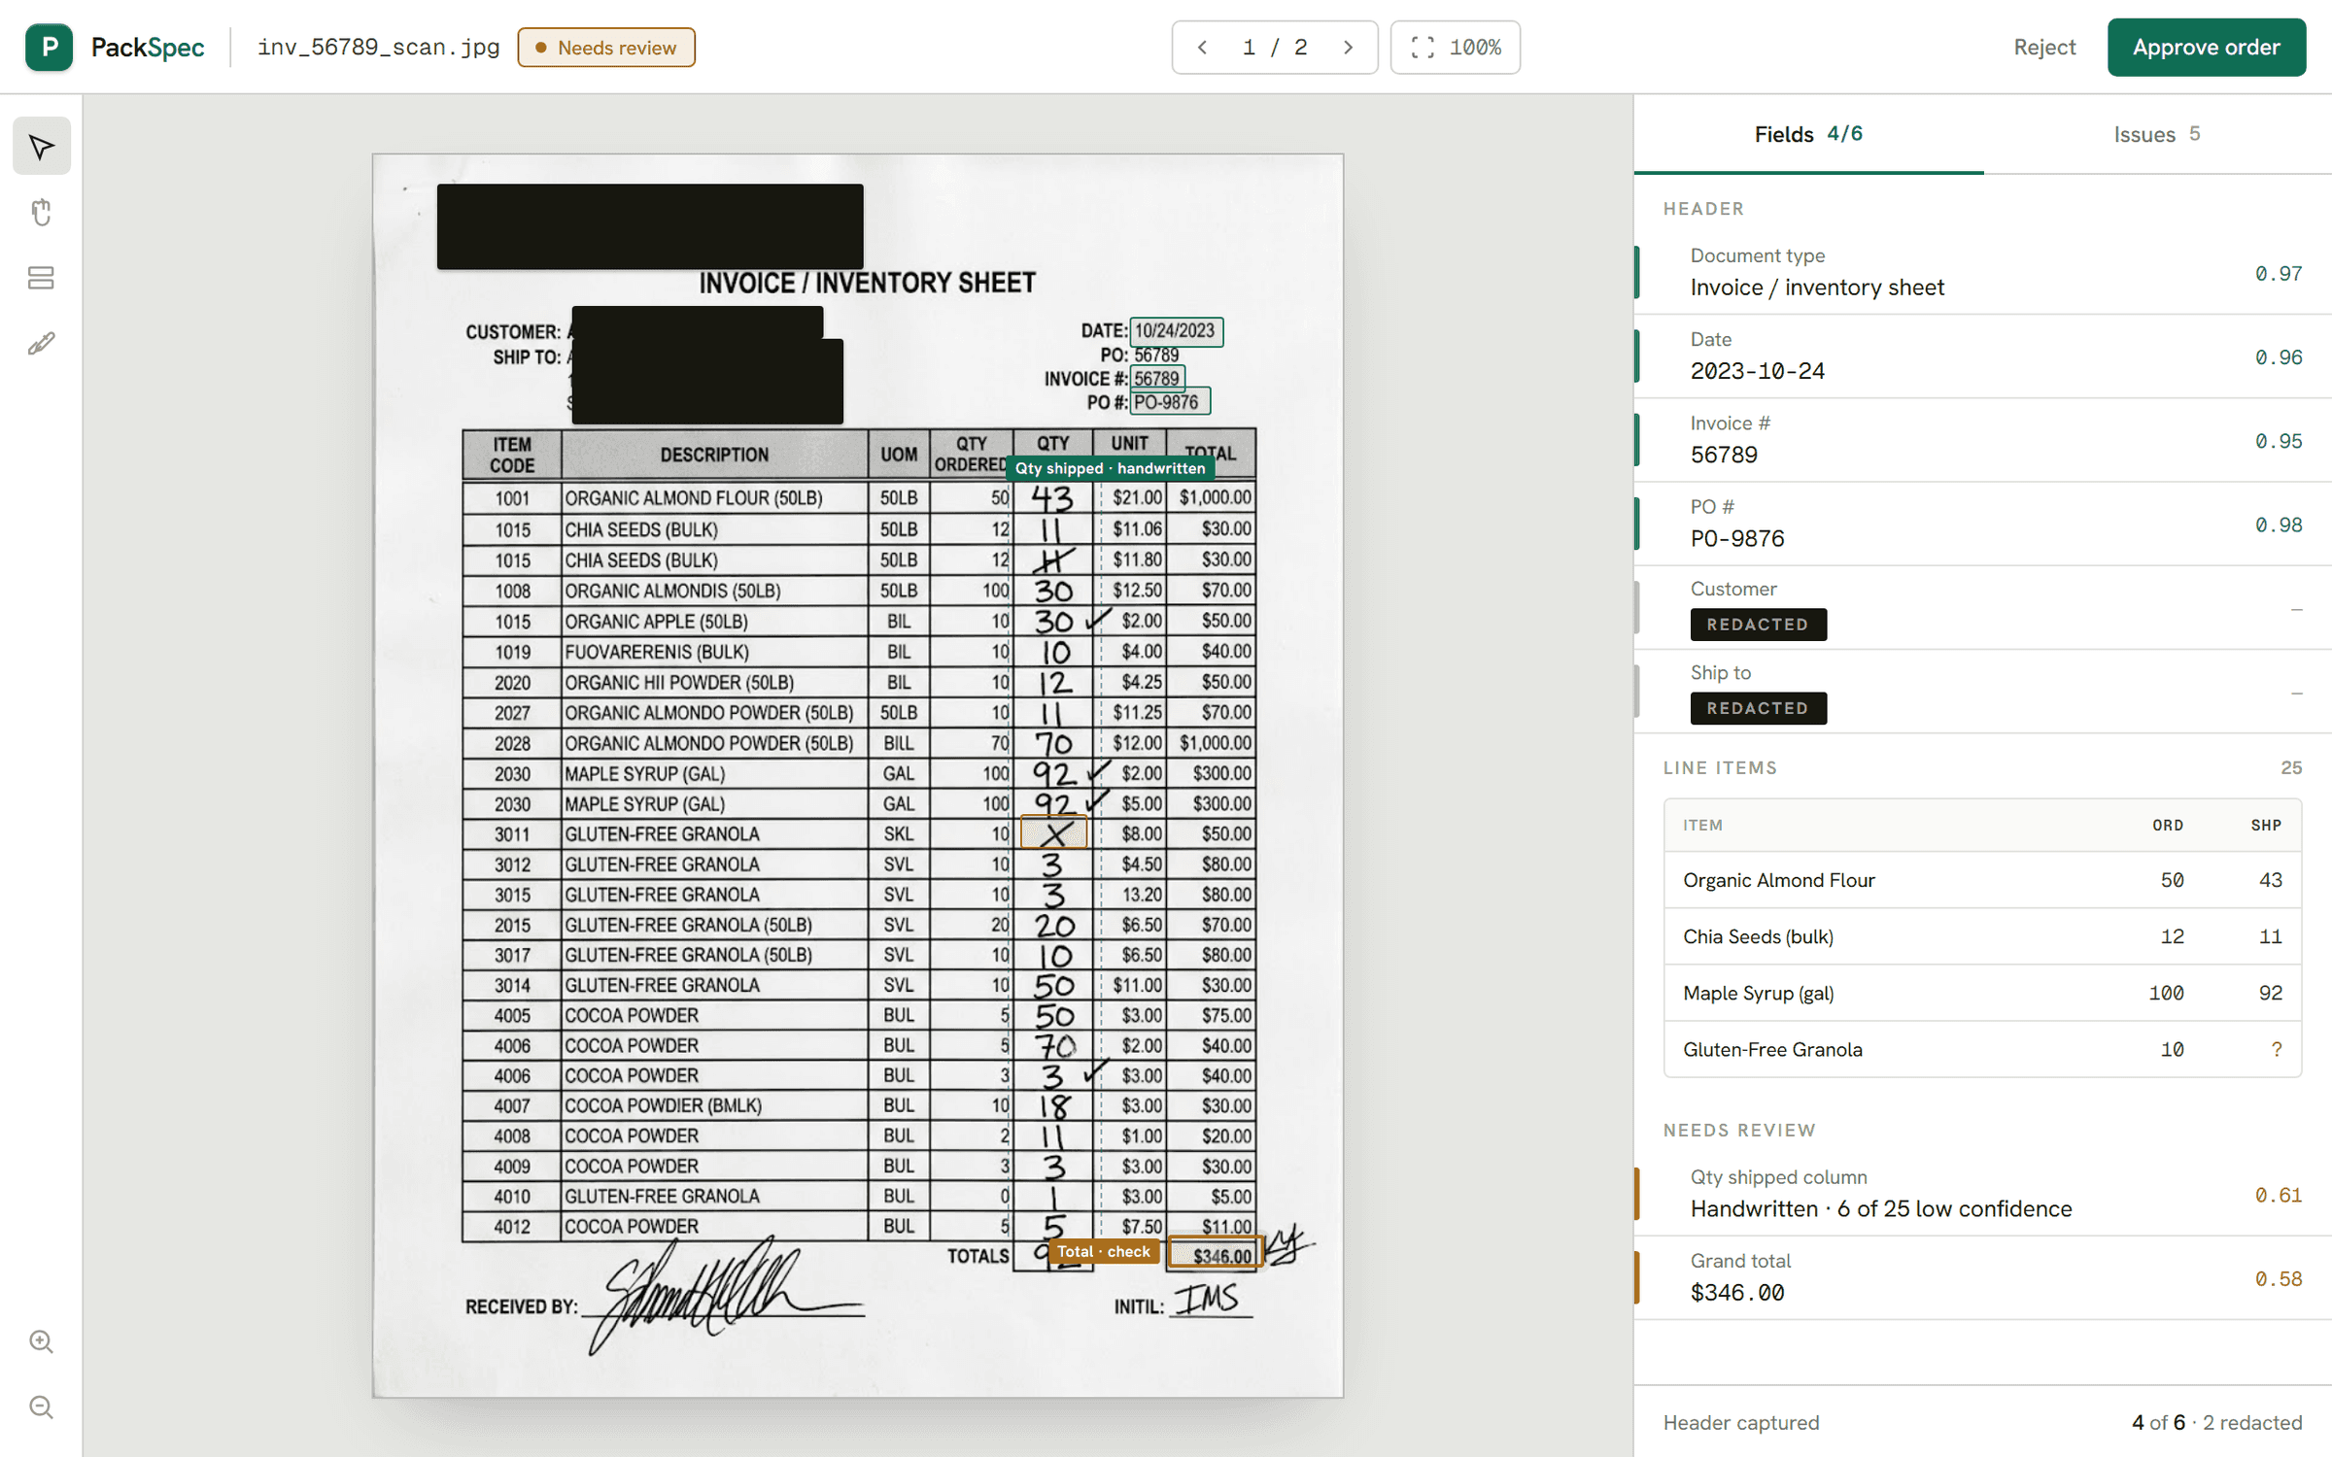The width and height of the screenshot is (2332, 1457).
Task: Click the 1 / 2 page indicator
Action: (1275, 47)
